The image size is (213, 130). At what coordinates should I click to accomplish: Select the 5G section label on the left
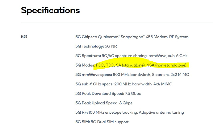[24, 37]
